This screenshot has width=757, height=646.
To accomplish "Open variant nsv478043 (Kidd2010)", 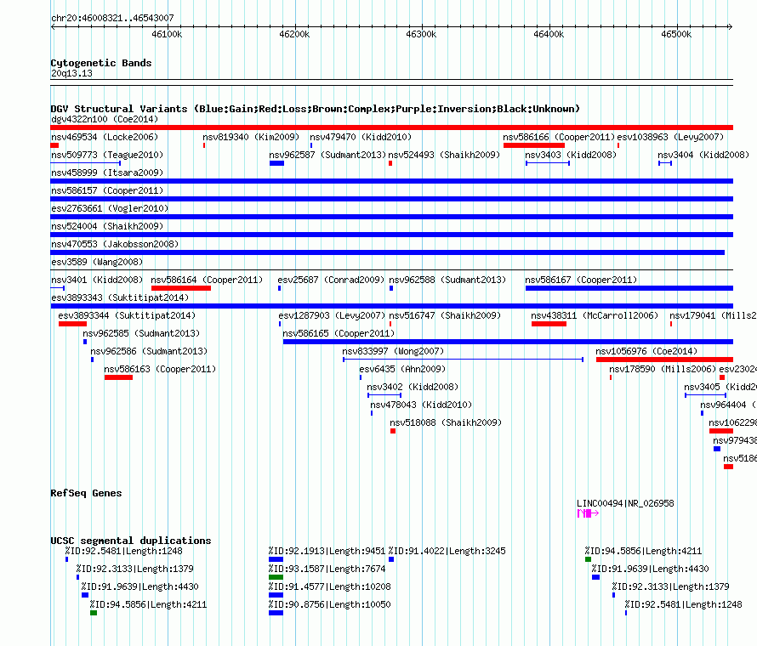I will click(x=421, y=405).
